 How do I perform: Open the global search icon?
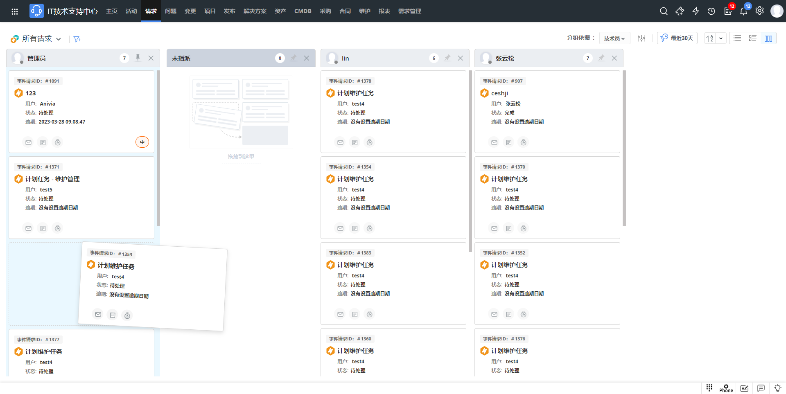coord(664,11)
